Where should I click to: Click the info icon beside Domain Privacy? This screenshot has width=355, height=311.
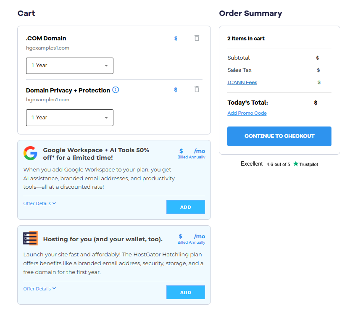(x=116, y=90)
